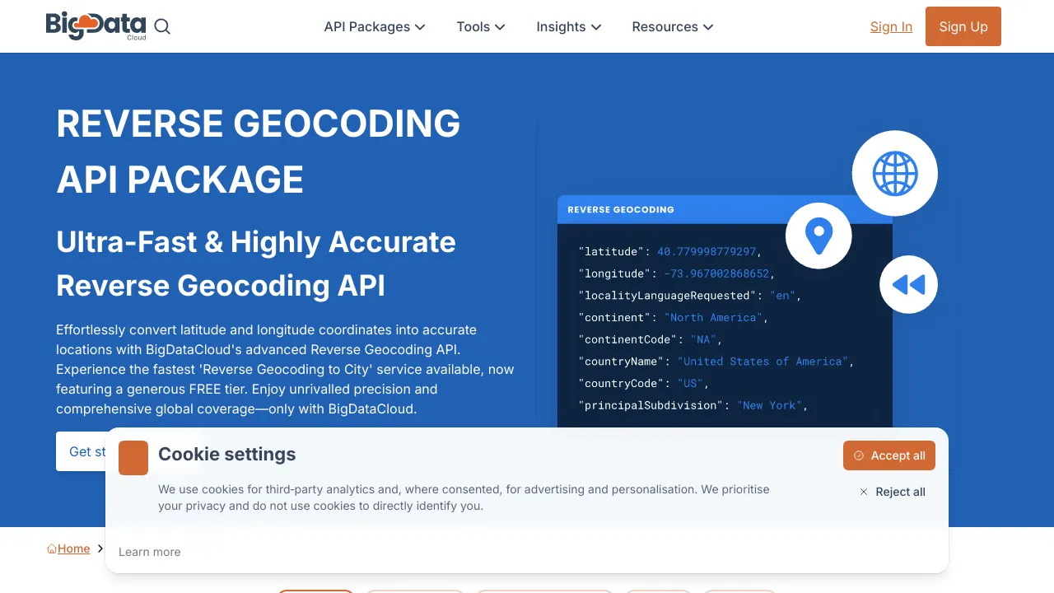This screenshot has width=1054, height=593.
Task: Select the longitude value -73.967002868652
Action: pyautogui.click(x=716, y=273)
